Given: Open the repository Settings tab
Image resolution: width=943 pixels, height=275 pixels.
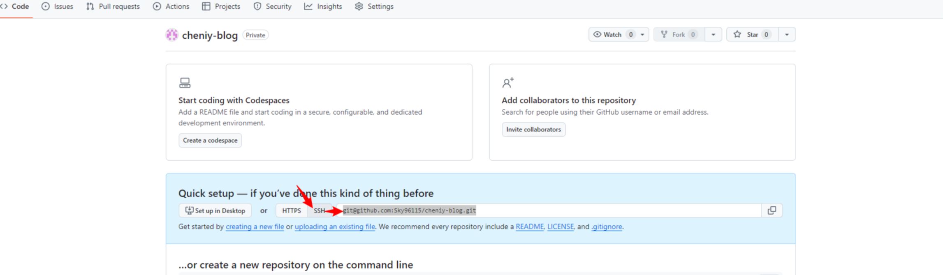Looking at the screenshot, I should (374, 7).
